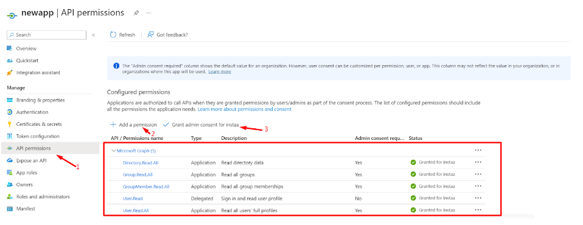This screenshot has height=225, width=583.
Task: Click the Expose an API cloud icon
Action: [x=10, y=161]
